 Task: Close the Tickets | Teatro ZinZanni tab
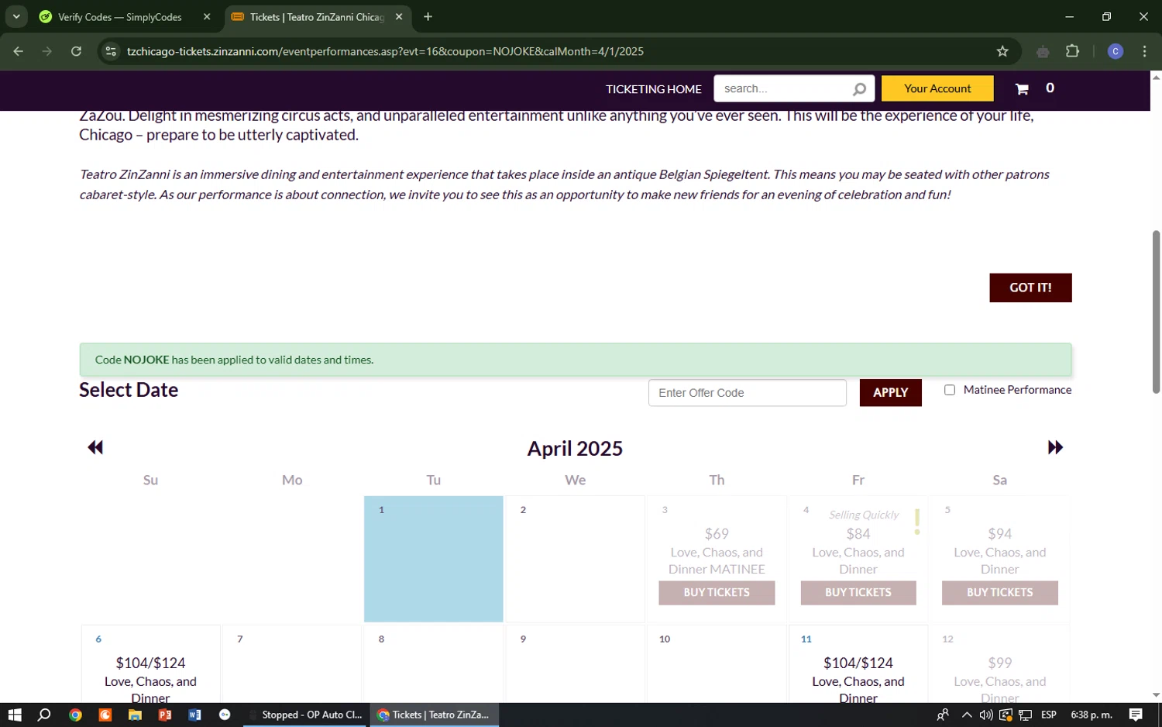[399, 16]
